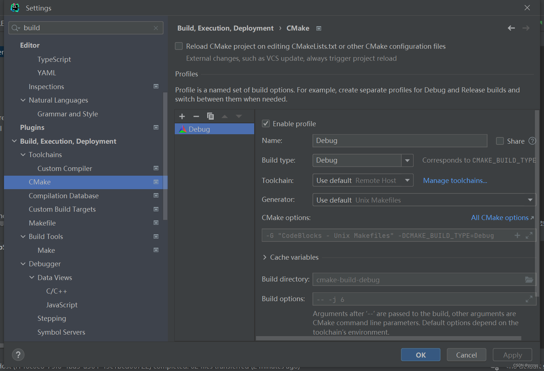Viewport: 544px width, 371px height.
Task: Clear the build search text
Action: pyautogui.click(x=156, y=28)
